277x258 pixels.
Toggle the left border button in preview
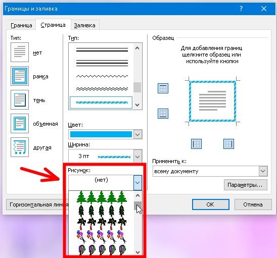(196, 144)
